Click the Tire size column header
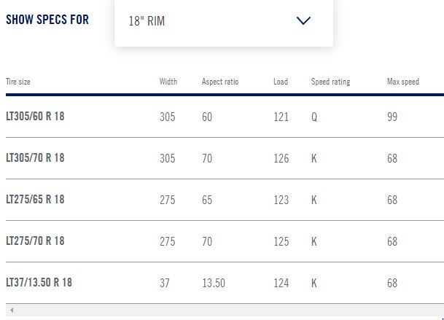 pos(17,82)
